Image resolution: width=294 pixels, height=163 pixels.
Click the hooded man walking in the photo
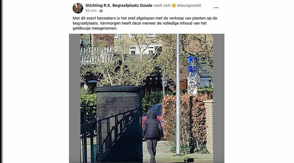click(x=153, y=137)
